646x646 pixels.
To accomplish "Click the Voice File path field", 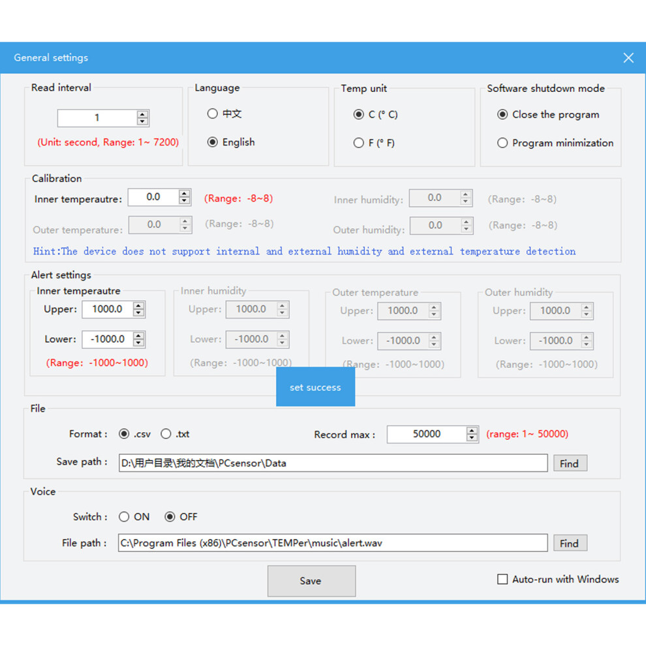I will pos(333,543).
